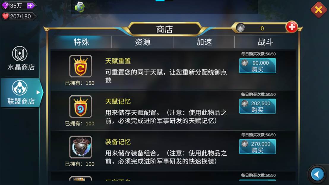
Task: Open the 战斗 tab
Action: [x=265, y=42]
